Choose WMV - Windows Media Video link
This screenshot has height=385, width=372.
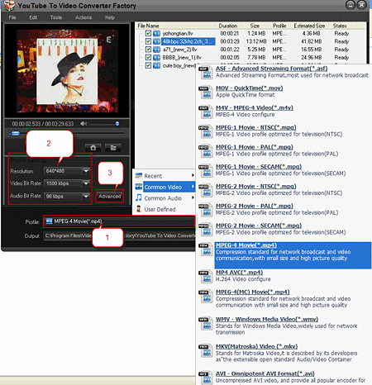click(267, 319)
